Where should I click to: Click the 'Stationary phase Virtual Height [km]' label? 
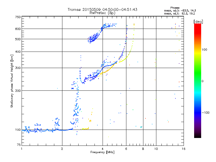tap(12, 81)
